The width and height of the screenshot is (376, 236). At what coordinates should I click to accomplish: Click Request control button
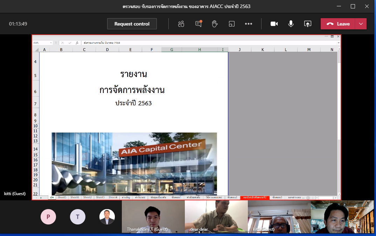pyautogui.click(x=132, y=24)
